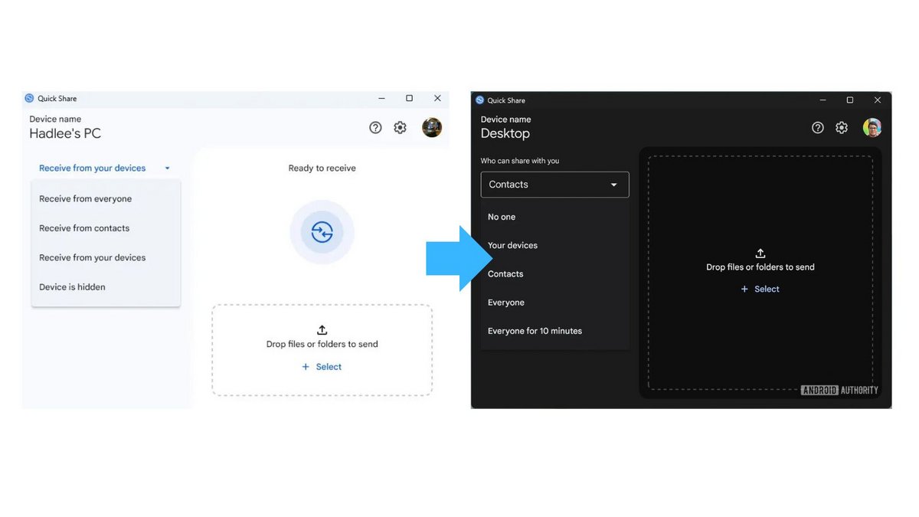Select Everyone for 10 minutes sharing option
The height and width of the screenshot is (517, 919).
534,330
